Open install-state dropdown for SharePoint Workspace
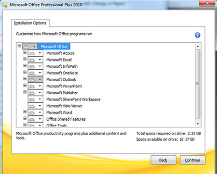This screenshot has height=174, width=217. [x=36, y=99]
